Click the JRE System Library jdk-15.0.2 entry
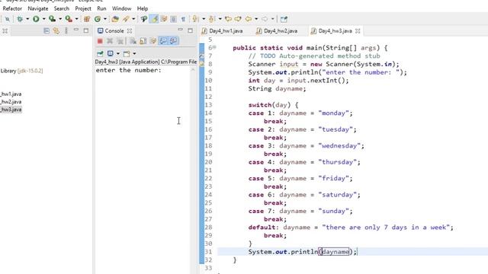The height and width of the screenshot is (274, 488). [x=21, y=71]
